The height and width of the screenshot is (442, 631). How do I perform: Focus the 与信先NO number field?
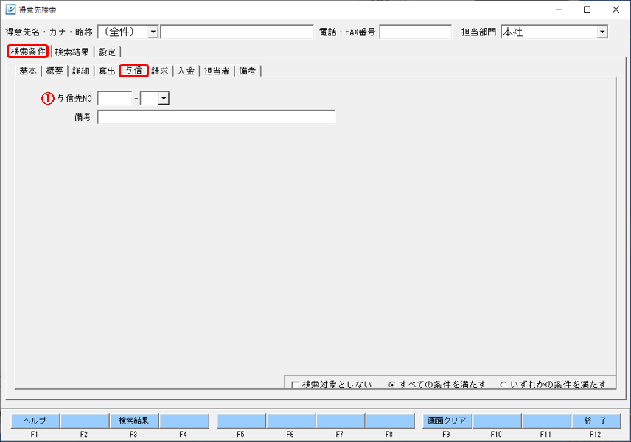(115, 98)
